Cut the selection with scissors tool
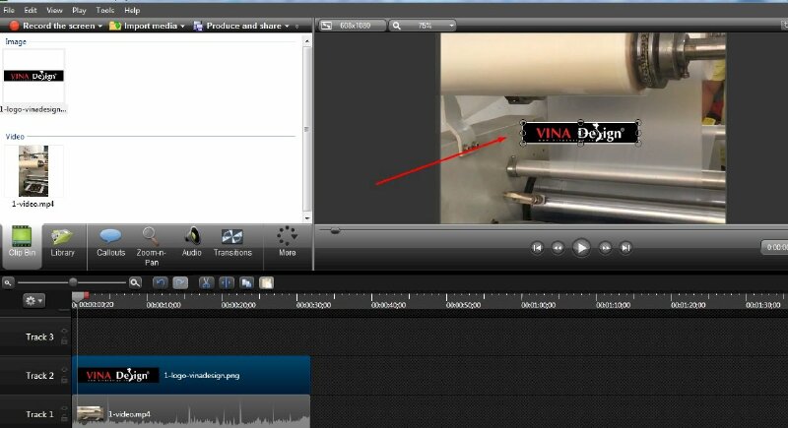 (x=206, y=283)
